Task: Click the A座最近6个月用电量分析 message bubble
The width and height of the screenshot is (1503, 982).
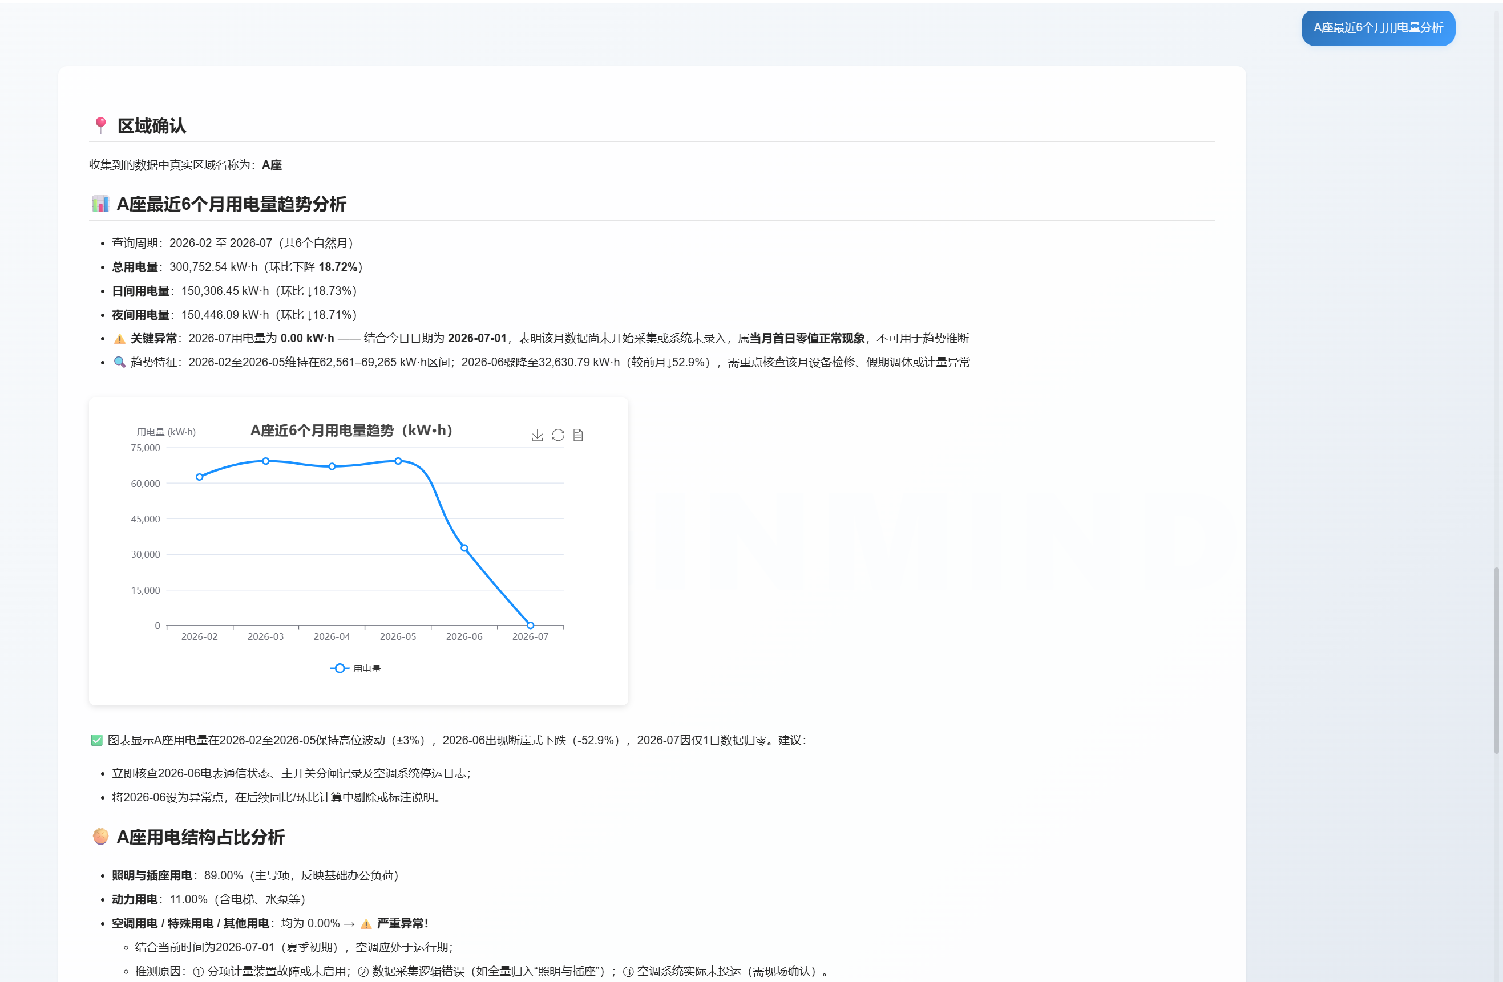Action: pos(1378,28)
